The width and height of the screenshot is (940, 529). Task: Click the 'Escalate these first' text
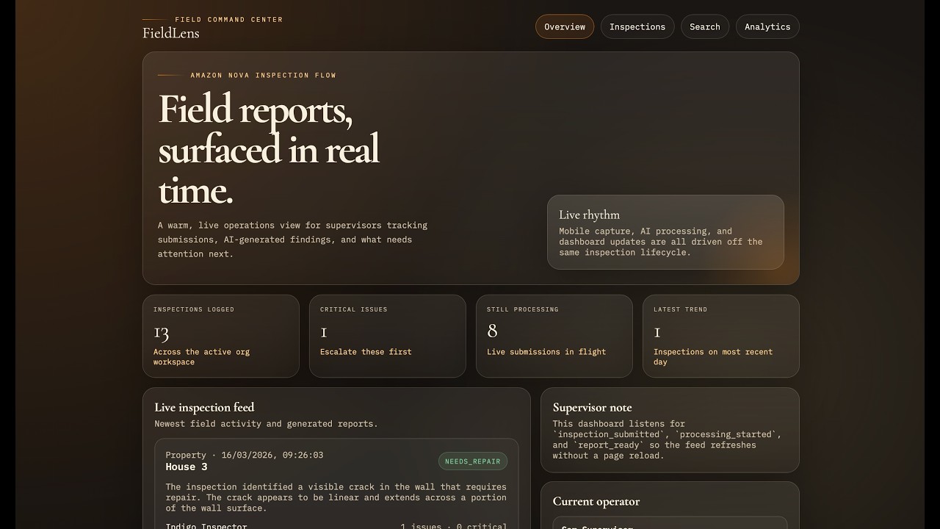coord(366,352)
